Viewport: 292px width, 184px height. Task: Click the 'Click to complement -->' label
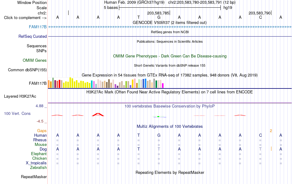pos(25,18)
